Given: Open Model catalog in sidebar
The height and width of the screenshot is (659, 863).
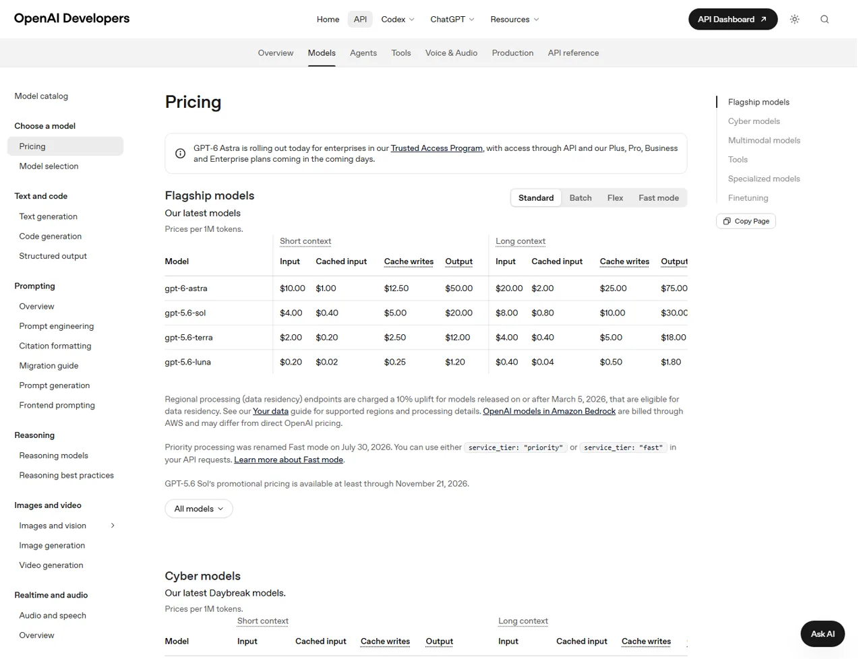Looking at the screenshot, I should click(x=41, y=96).
